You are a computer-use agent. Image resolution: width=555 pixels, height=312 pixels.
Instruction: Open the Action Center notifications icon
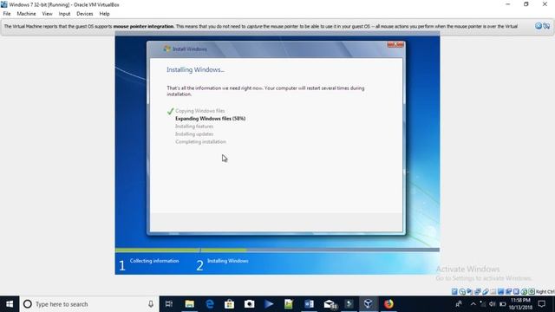point(541,304)
